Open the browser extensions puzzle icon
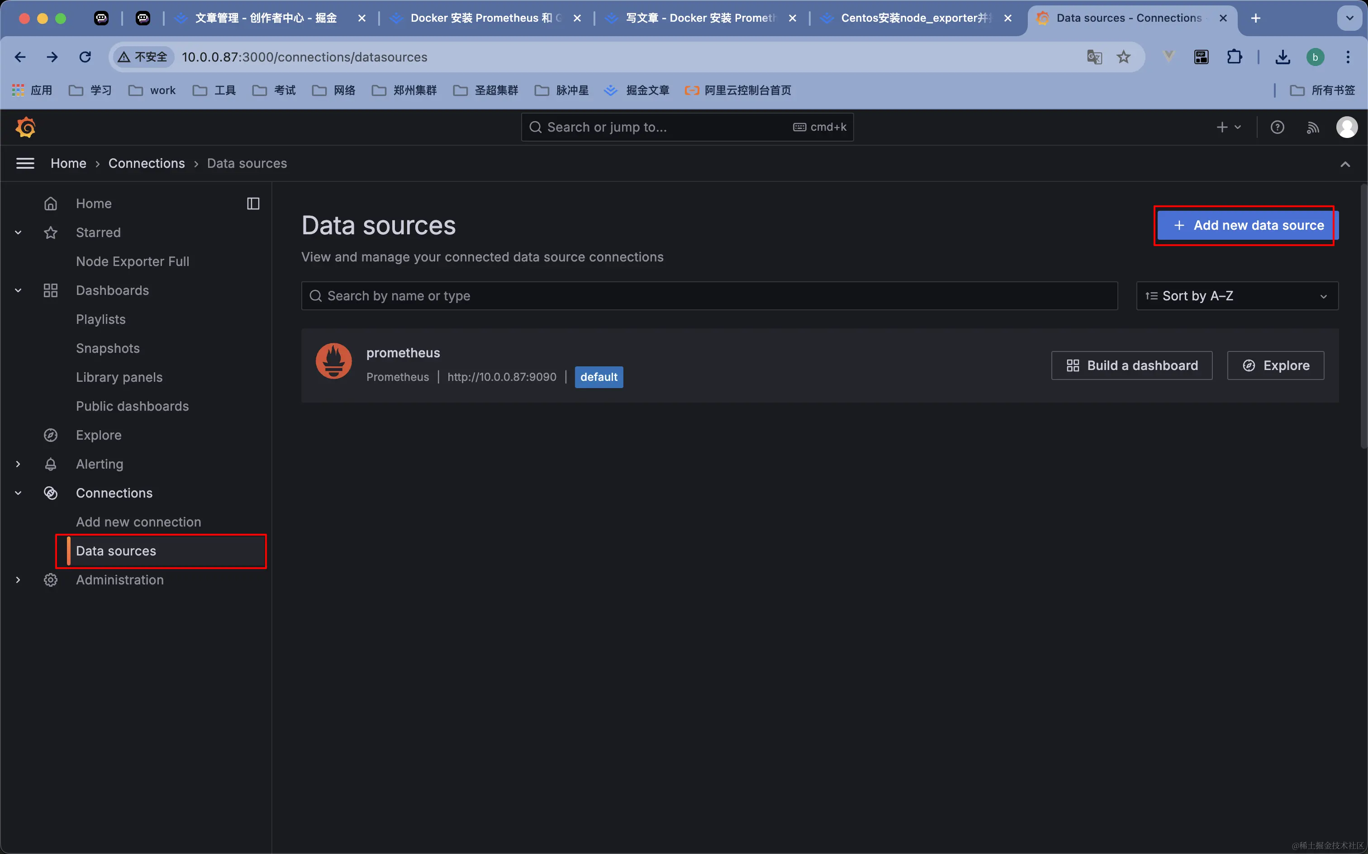This screenshot has height=854, width=1368. (1234, 57)
